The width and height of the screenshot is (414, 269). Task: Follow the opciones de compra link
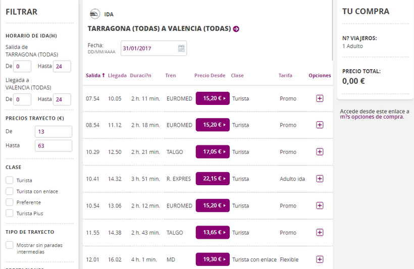click(372, 117)
